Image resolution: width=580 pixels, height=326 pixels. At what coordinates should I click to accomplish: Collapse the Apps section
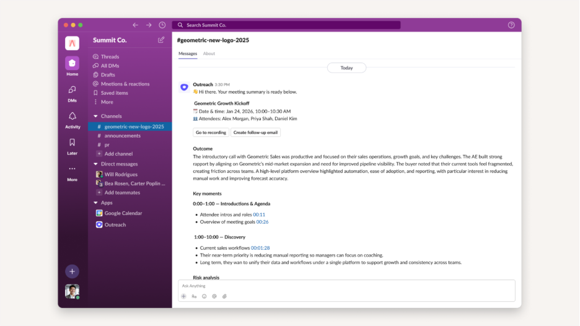click(95, 203)
